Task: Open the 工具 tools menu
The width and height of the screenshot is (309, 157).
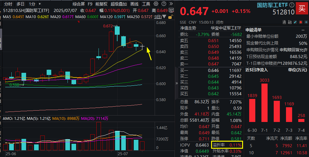Action: tap(146, 4)
